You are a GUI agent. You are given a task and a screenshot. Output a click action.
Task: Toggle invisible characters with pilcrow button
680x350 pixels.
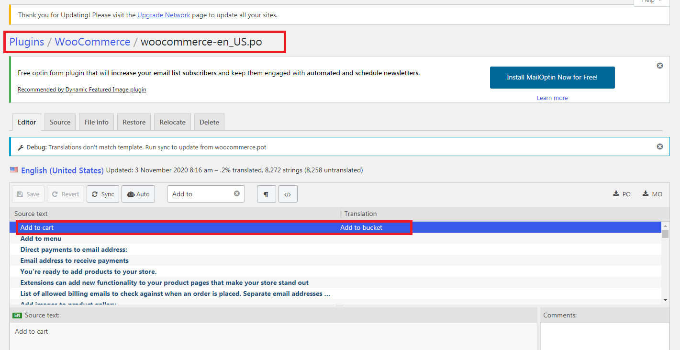266,194
